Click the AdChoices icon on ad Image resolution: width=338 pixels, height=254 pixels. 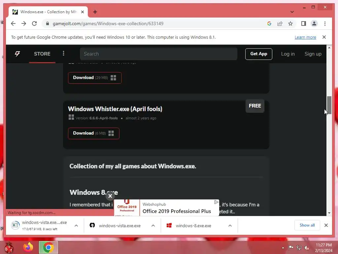coord(216,202)
